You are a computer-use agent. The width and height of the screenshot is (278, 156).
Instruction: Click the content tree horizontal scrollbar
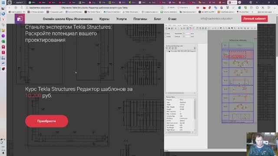[x=181, y=93]
